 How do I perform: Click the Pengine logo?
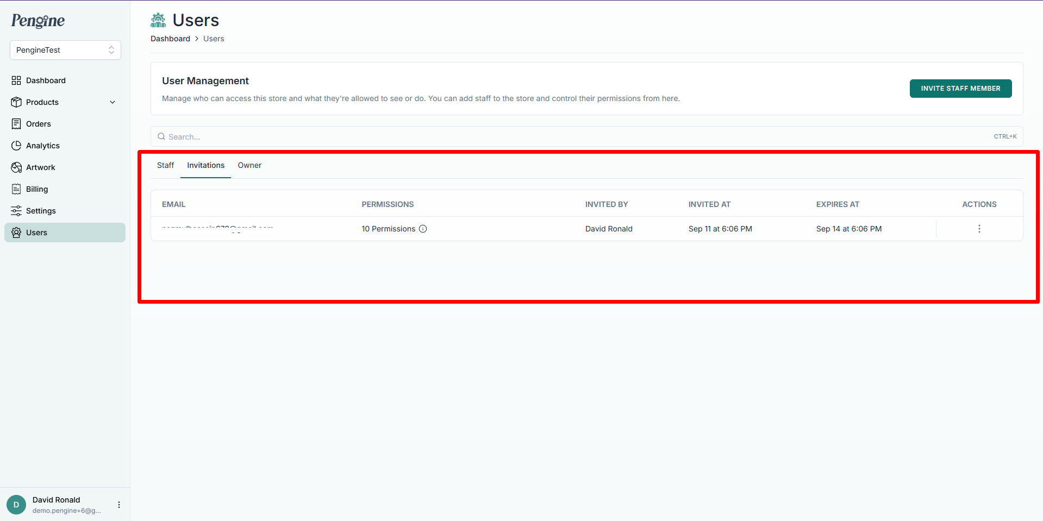coord(38,21)
